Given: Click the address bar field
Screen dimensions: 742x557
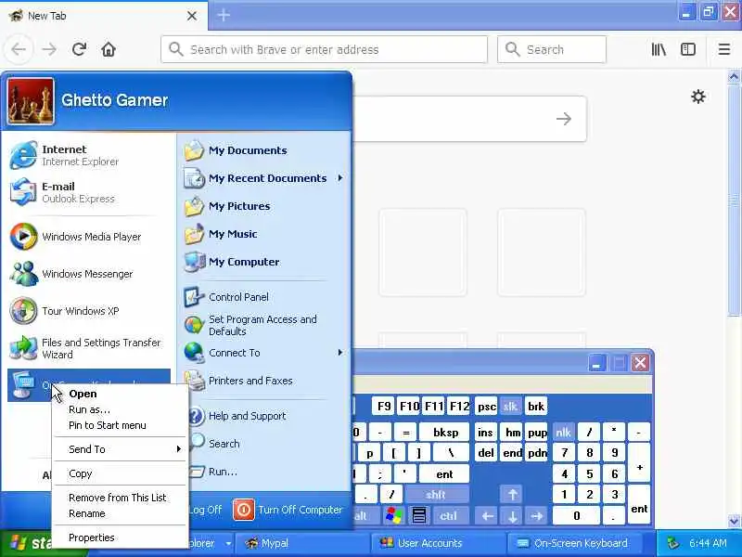Looking at the screenshot, I should 324,49.
